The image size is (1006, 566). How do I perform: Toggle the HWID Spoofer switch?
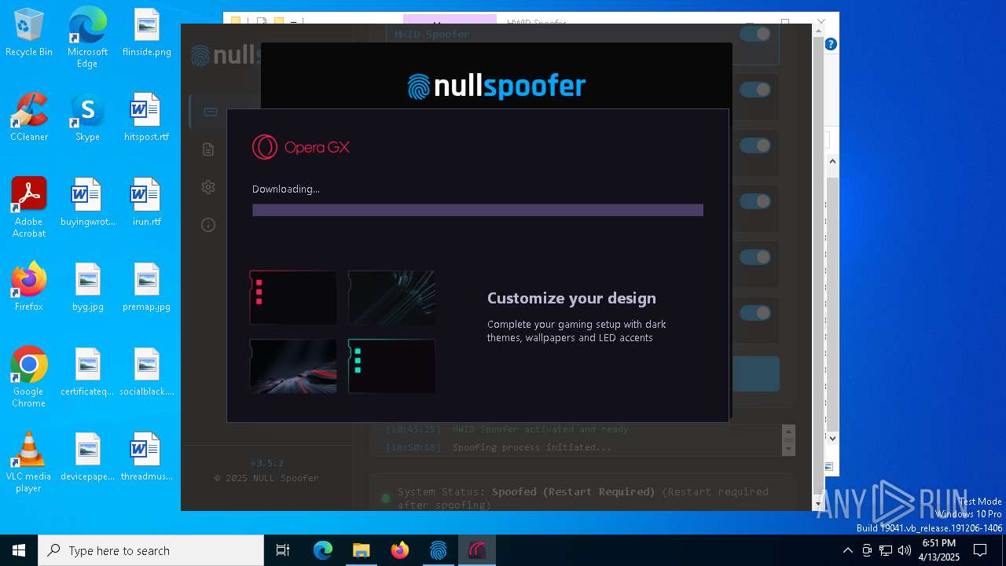(x=755, y=34)
